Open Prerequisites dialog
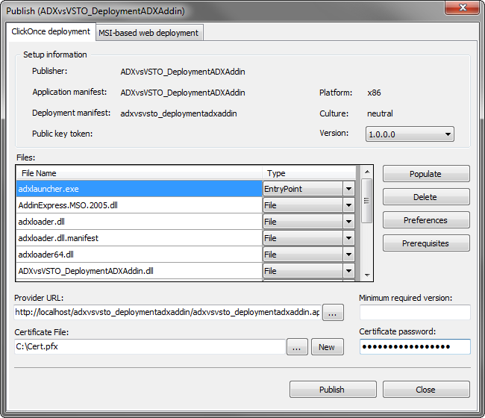485x418 pixels. tap(426, 243)
